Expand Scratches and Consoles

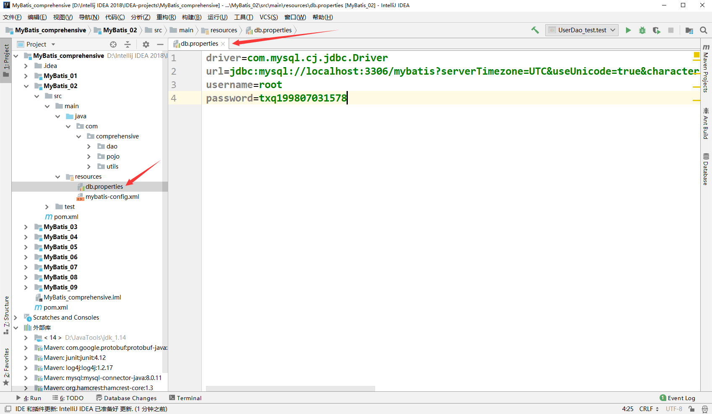16,318
